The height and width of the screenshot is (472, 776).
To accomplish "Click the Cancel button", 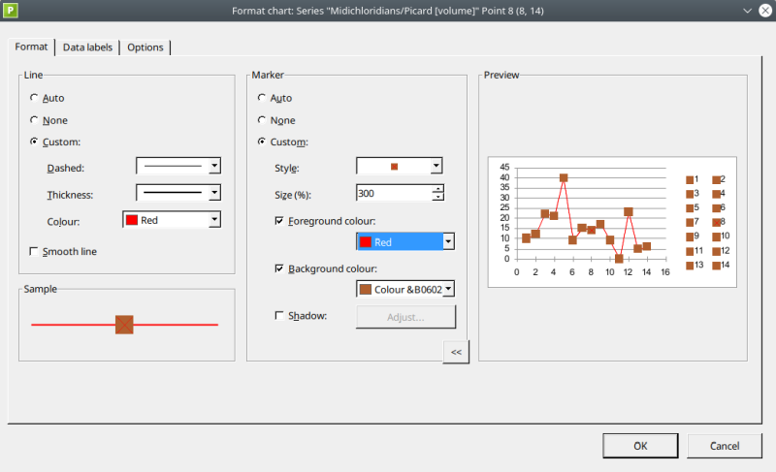I will [x=725, y=446].
